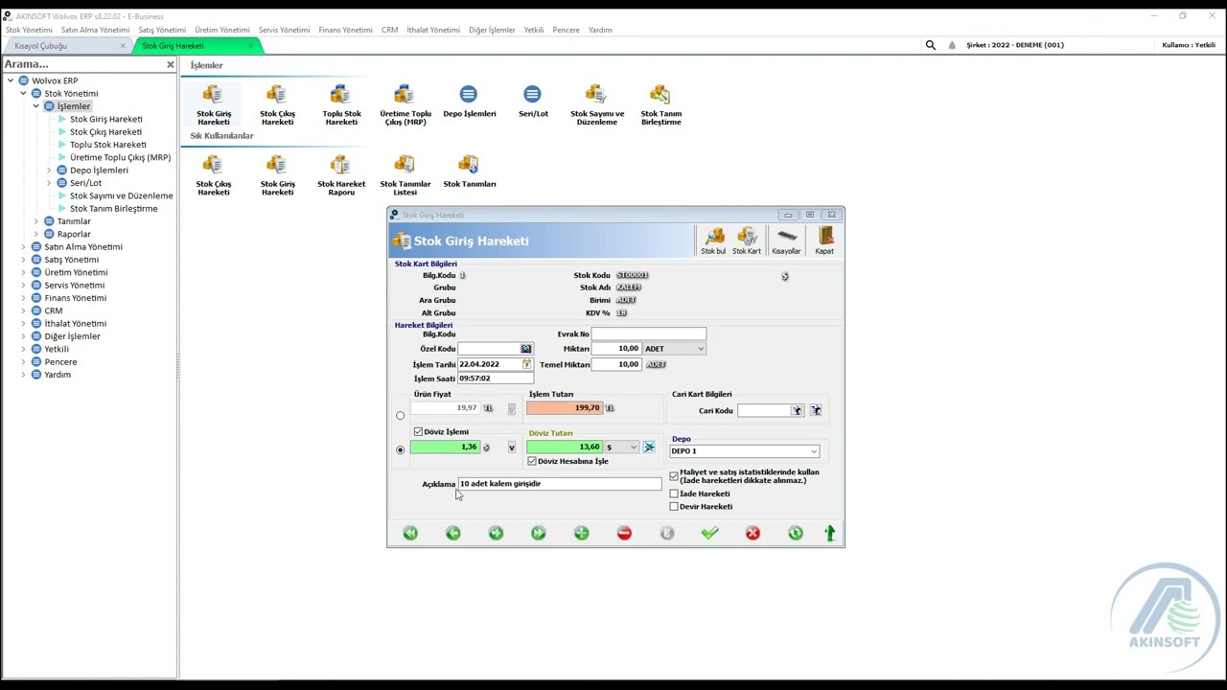Select Stok Tanım Birleştirme in tree
Image resolution: width=1227 pixels, height=690 pixels.
114,208
